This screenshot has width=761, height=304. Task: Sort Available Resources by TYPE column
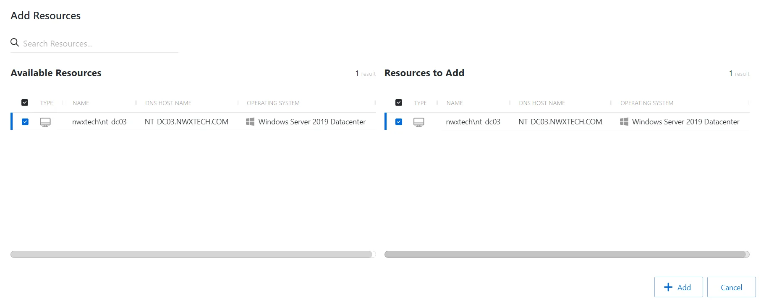point(47,103)
